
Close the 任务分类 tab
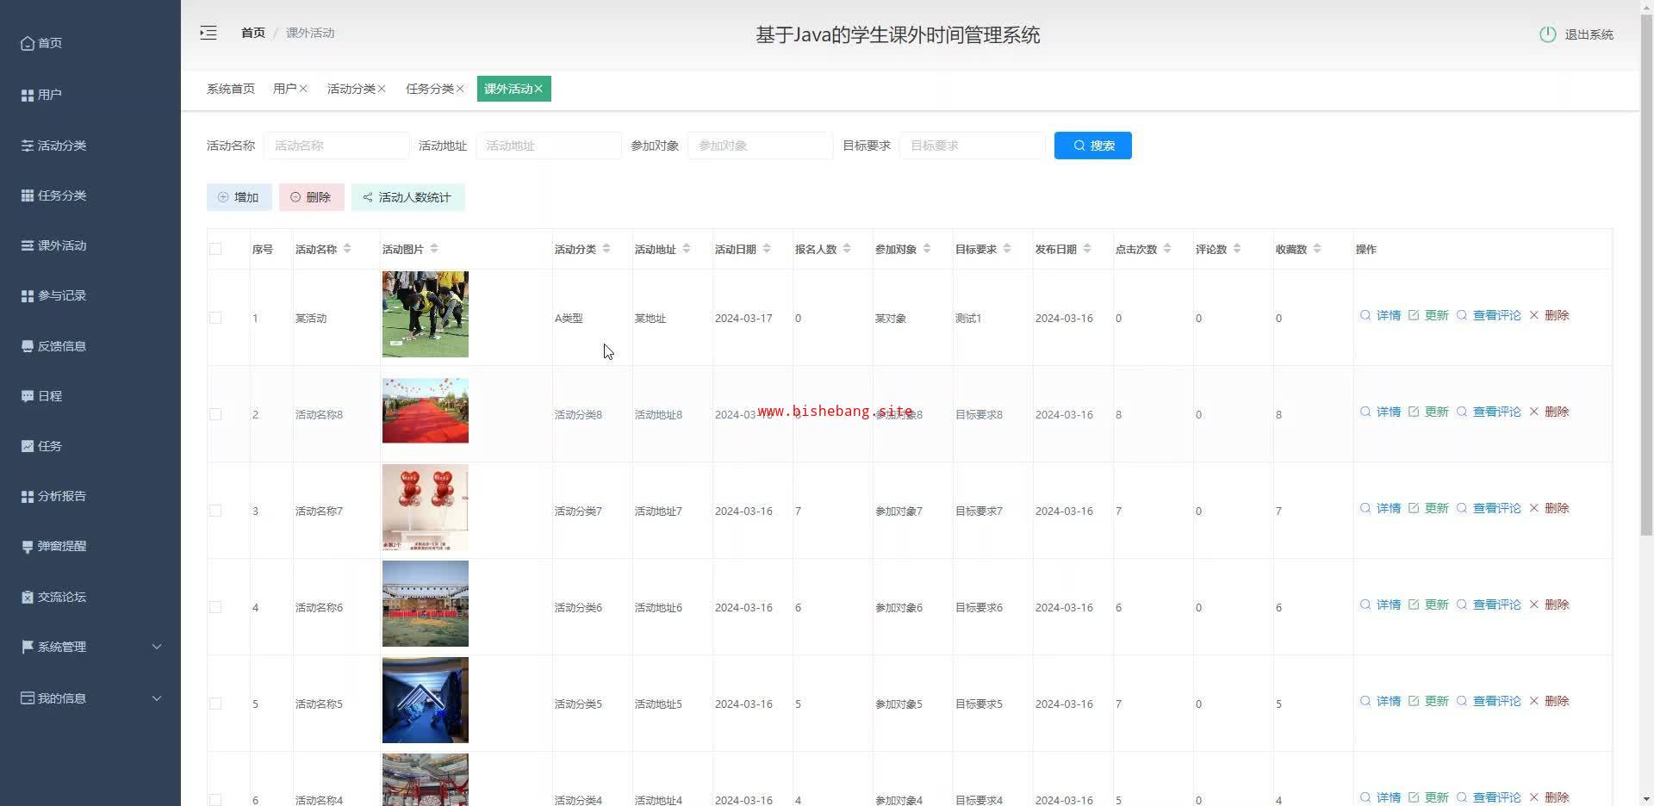tap(460, 89)
